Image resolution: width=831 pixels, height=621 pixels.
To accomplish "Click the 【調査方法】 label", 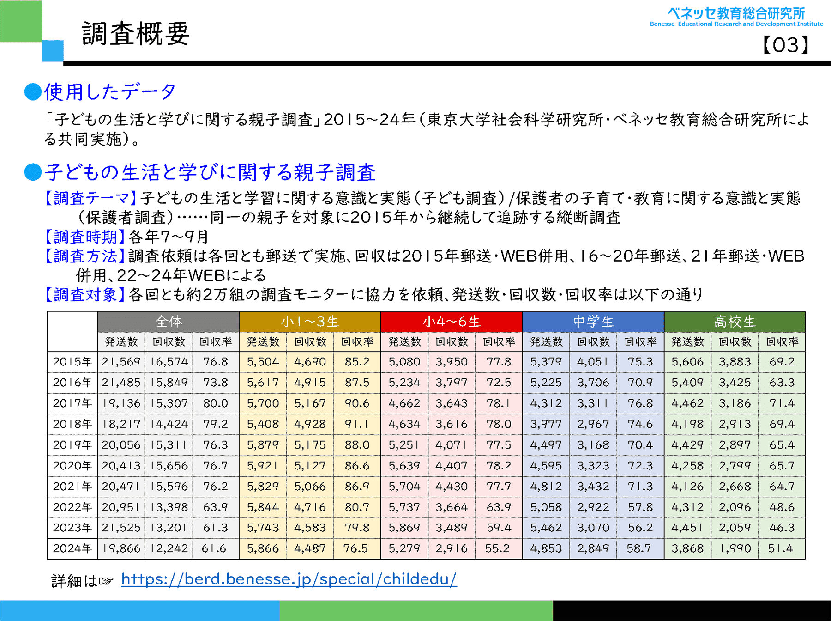I will tap(85, 256).
